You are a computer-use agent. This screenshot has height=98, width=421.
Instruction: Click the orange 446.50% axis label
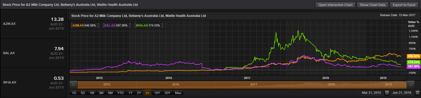click(414, 56)
